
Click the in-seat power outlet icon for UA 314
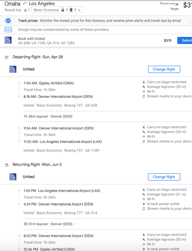(x=144, y=204)
